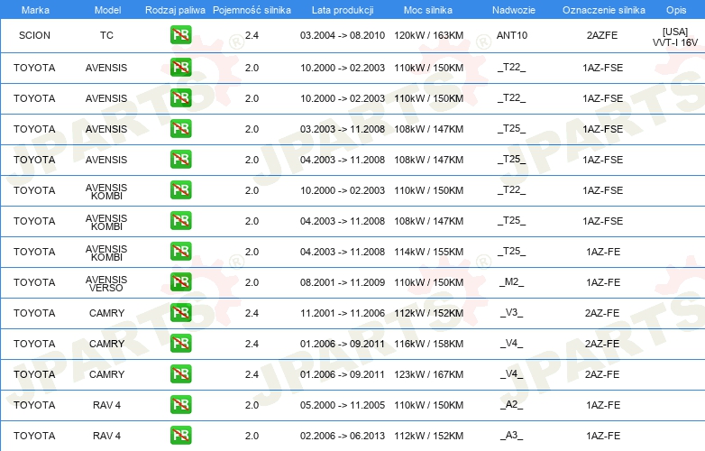Click the Opis column header
The height and width of the screenshot is (451, 705).
pyautogui.click(x=676, y=10)
